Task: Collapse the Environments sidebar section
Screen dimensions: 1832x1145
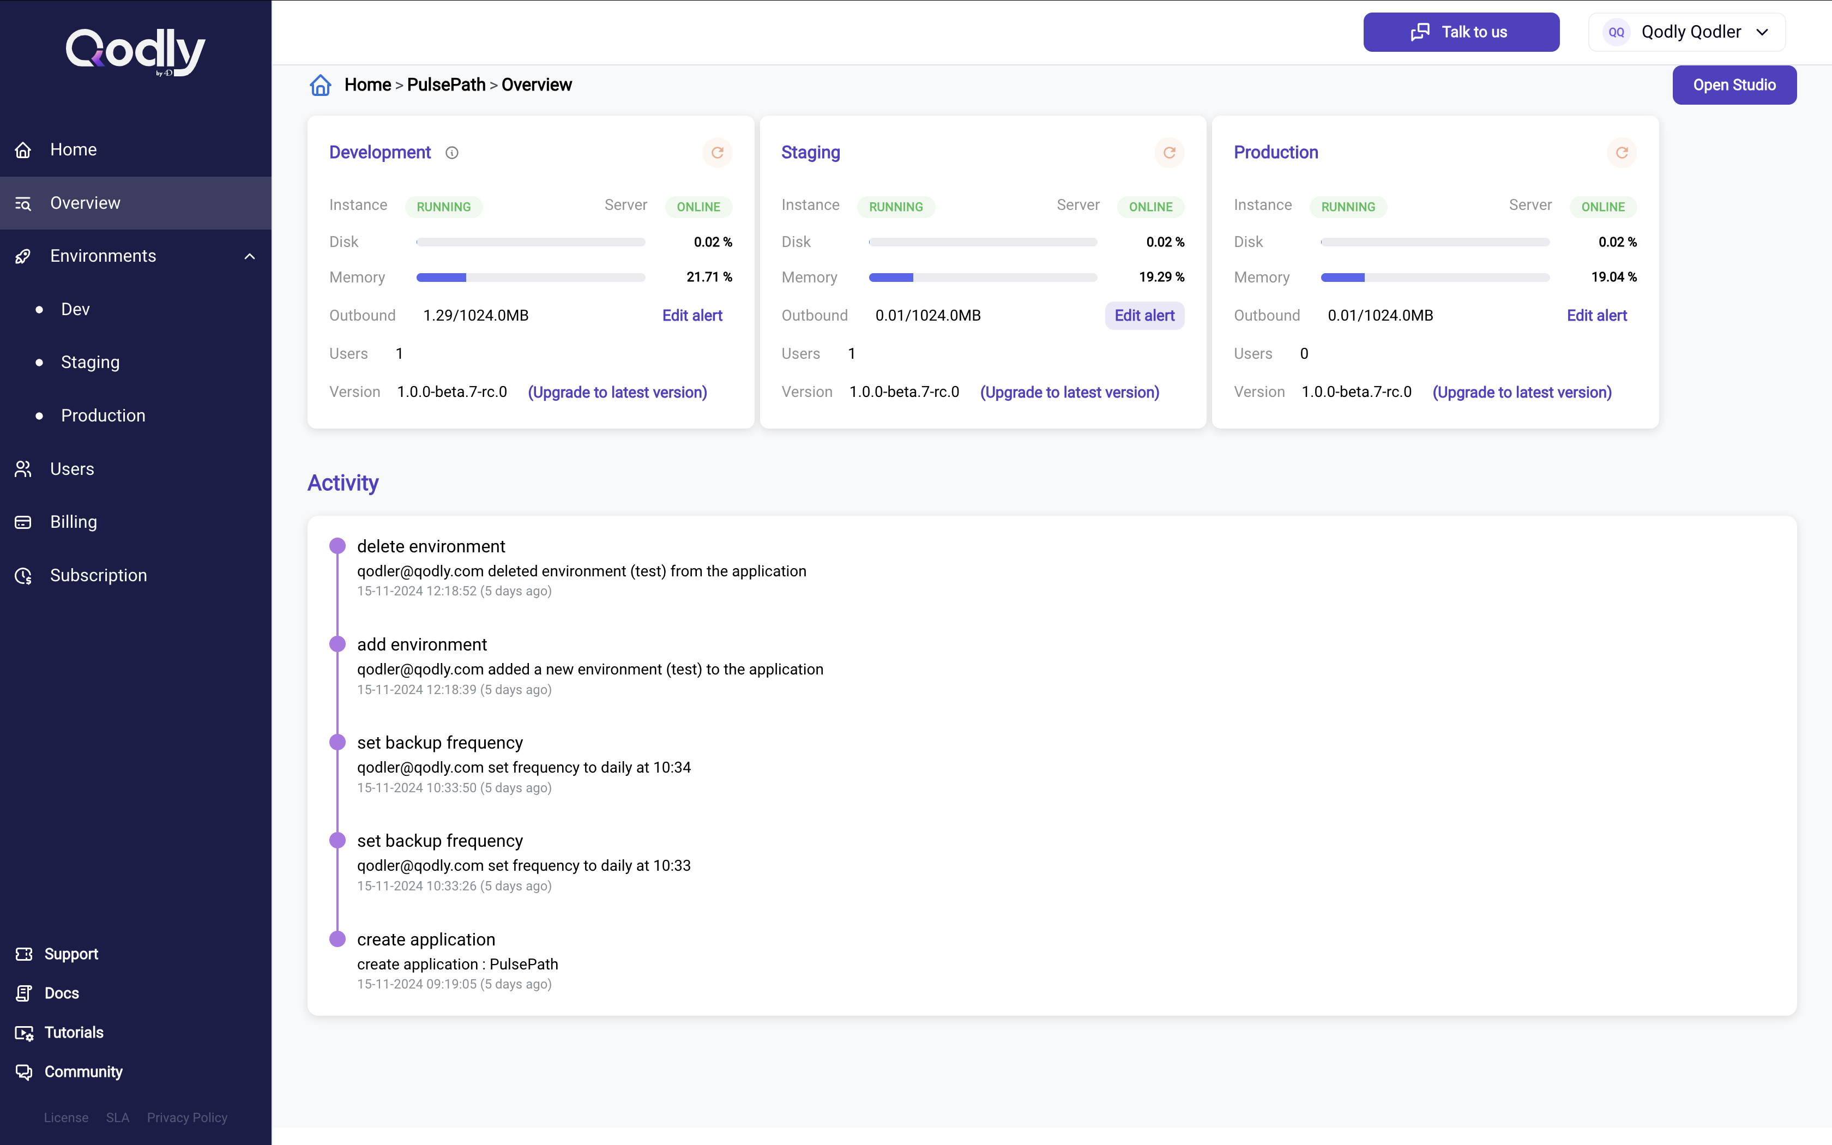Action: pyautogui.click(x=250, y=257)
